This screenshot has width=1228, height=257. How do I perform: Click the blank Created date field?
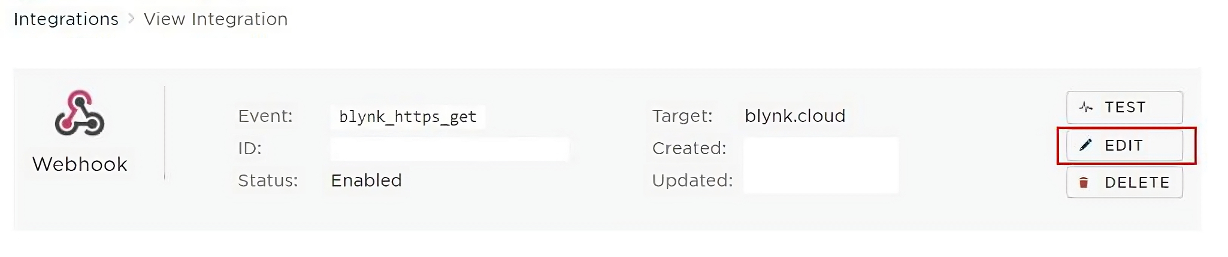click(x=821, y=149)
